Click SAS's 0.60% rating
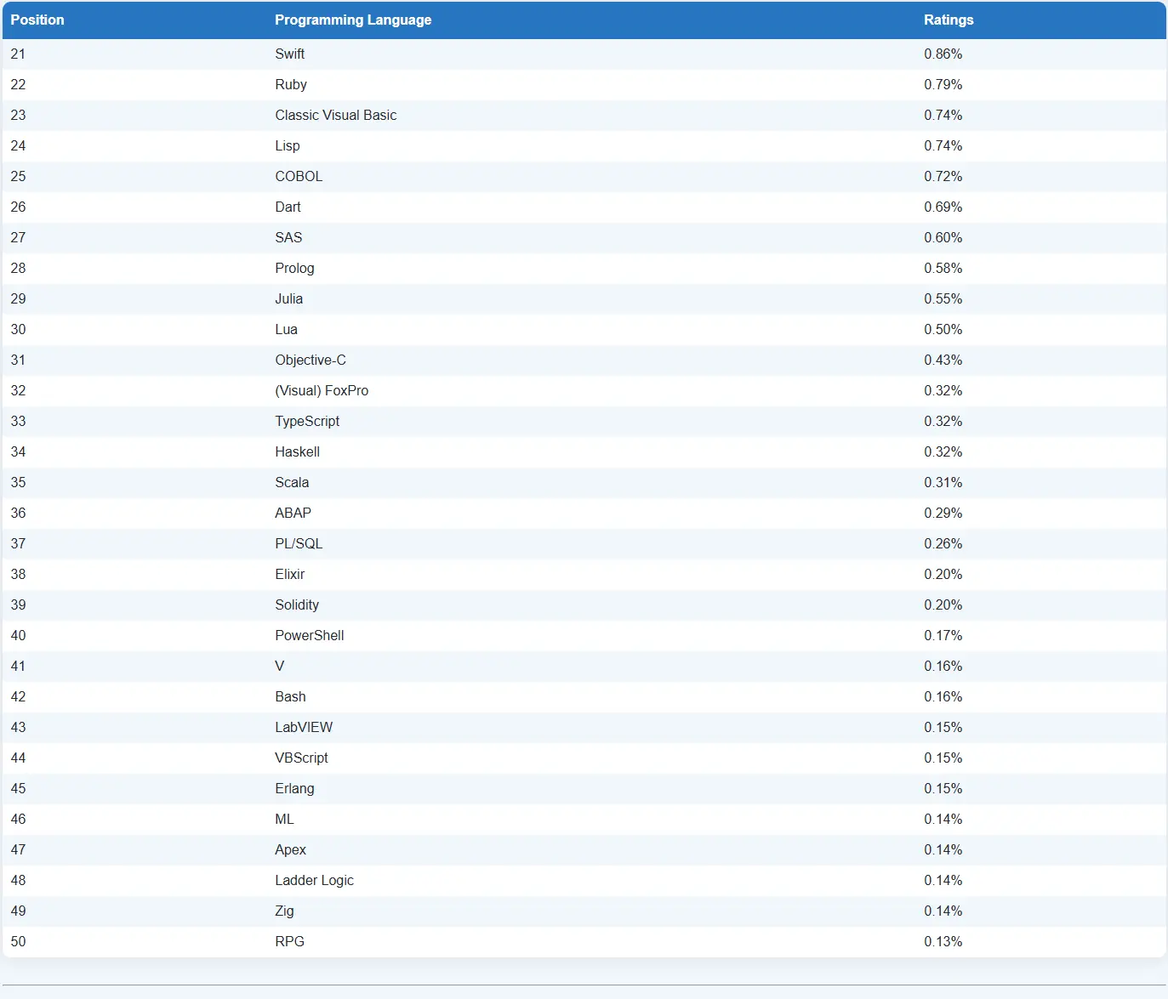Screen dimensions: 1168x999 click(x=943, y=237)
